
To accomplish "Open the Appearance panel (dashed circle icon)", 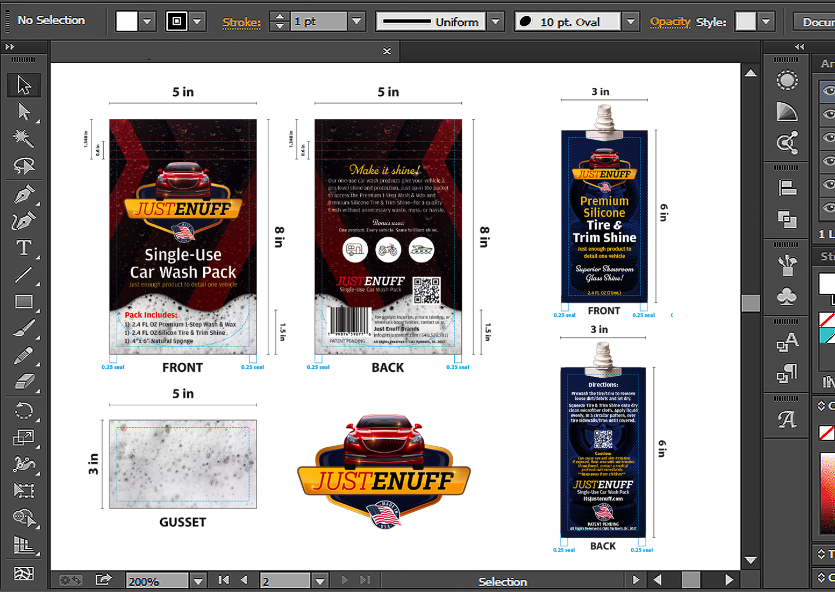I will 787,81.
